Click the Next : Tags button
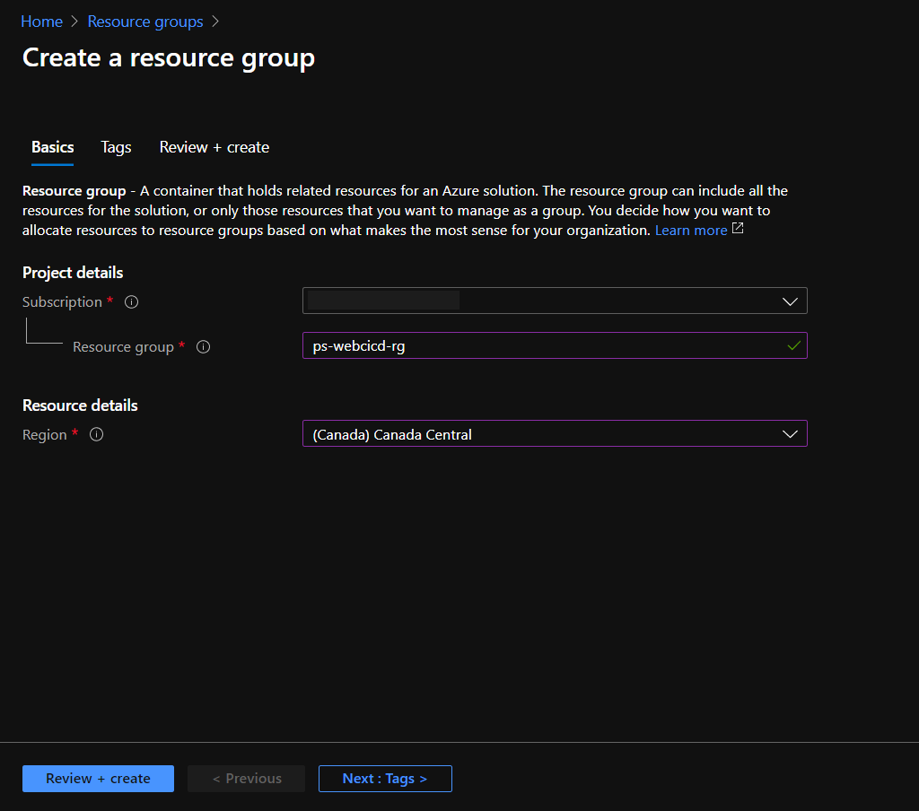This screenshot has width=919, height=811. point(385,779)
